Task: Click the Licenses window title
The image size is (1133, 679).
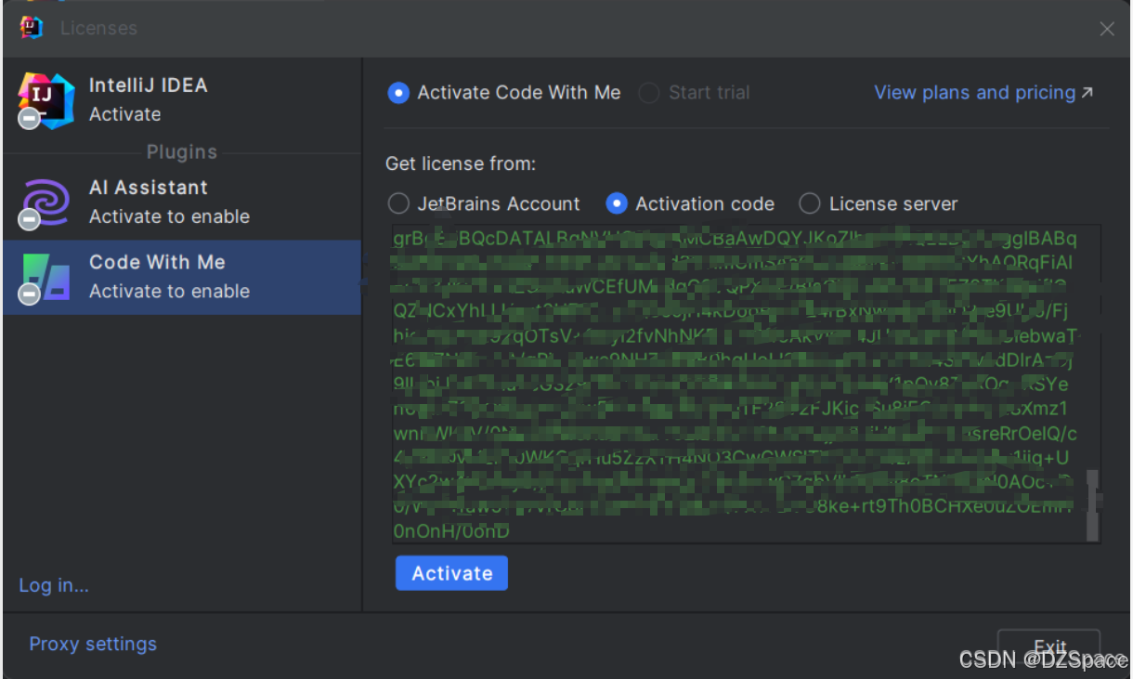Action: pyautogui.click(x=98, y=29)
